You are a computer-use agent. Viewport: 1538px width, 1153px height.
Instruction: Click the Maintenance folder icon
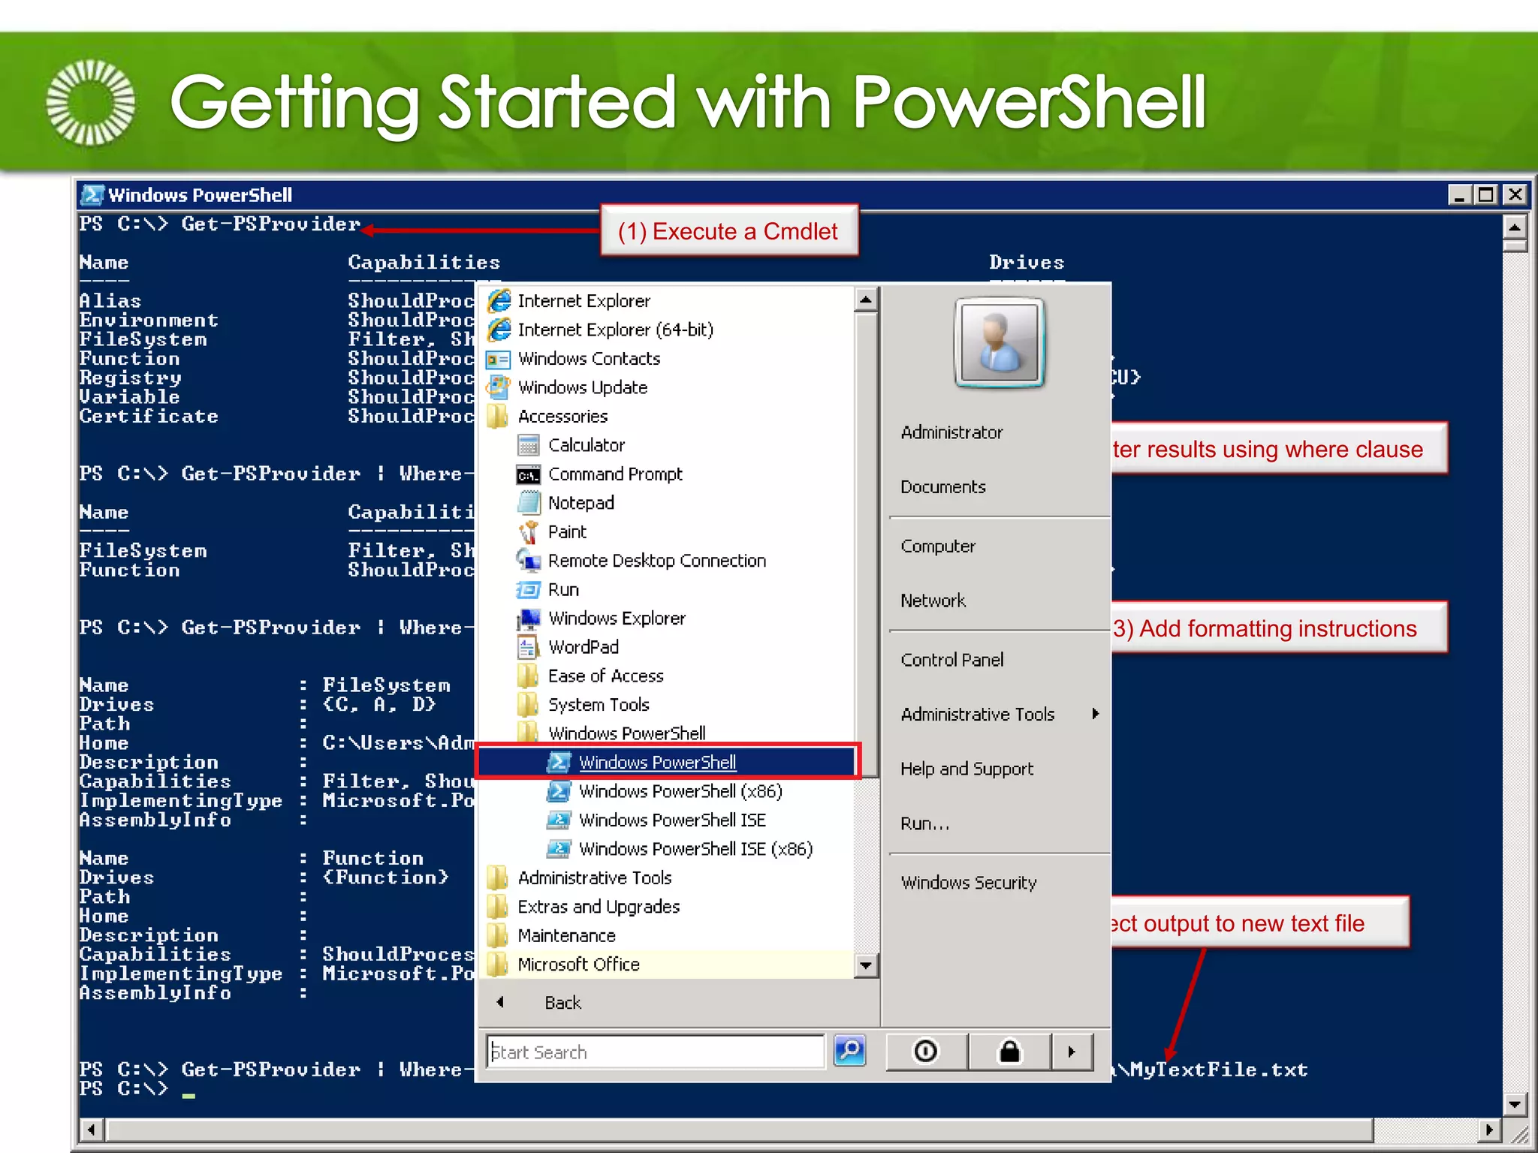pyautogui.click(x=497, y=936)
